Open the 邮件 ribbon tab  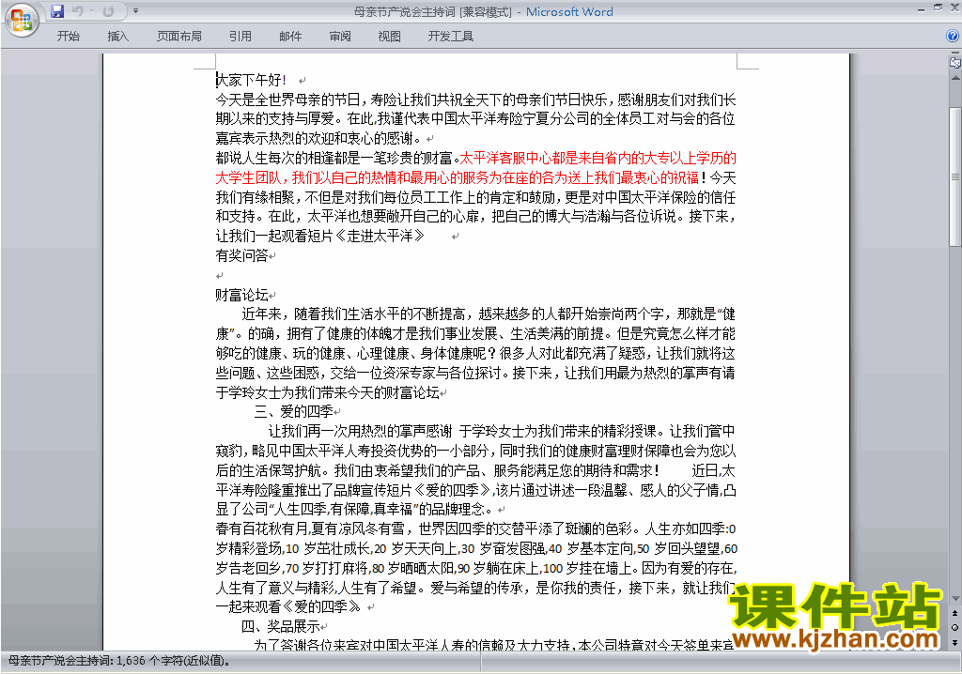point(290,37)
